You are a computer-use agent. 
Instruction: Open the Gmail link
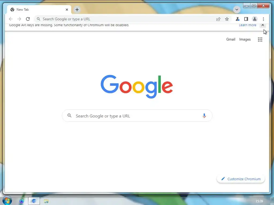[x=231, y=40]
